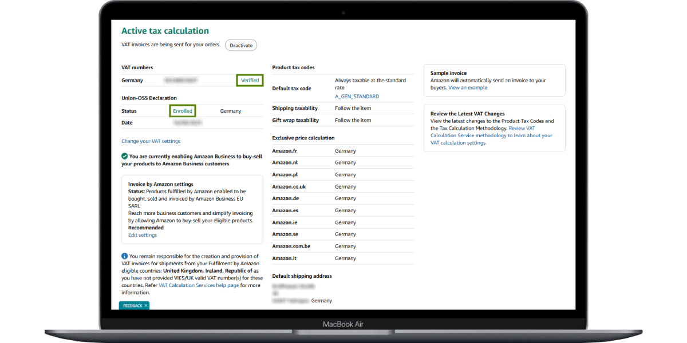Click Always taxable at the standard rate text

click(x=370, y=84)
